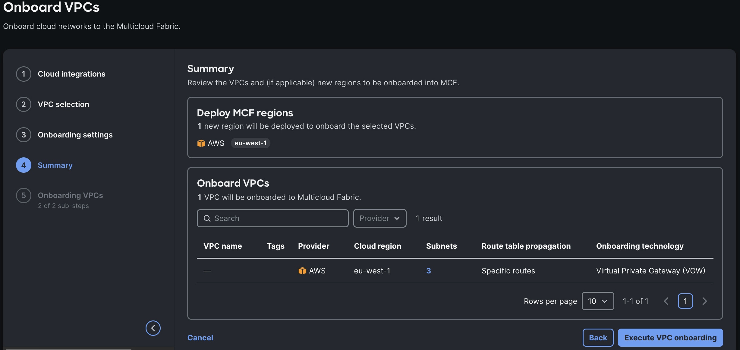Open the VPC selection step
This screenshot has height=350, width=740.
click(64, 104)
